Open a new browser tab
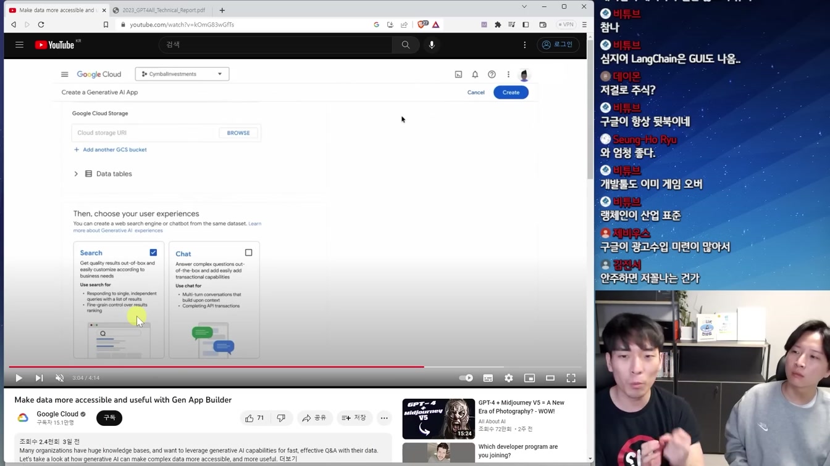Viewport: 830px width, 466px height. (x=222, y=10)
